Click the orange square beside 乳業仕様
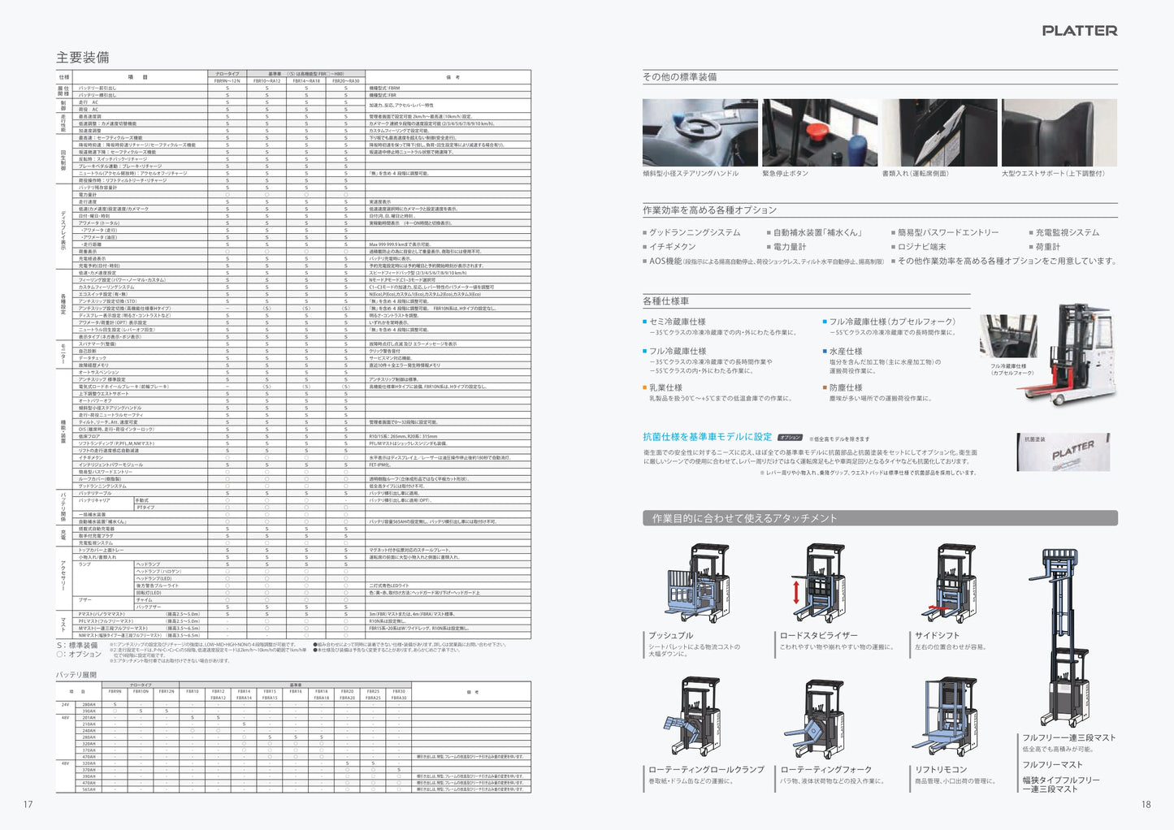Viewport: 1174px width, 830px height. point(645,388)
